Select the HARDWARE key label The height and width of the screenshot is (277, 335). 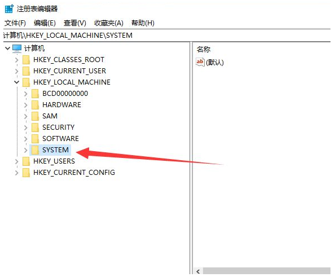tap(61, 105)
